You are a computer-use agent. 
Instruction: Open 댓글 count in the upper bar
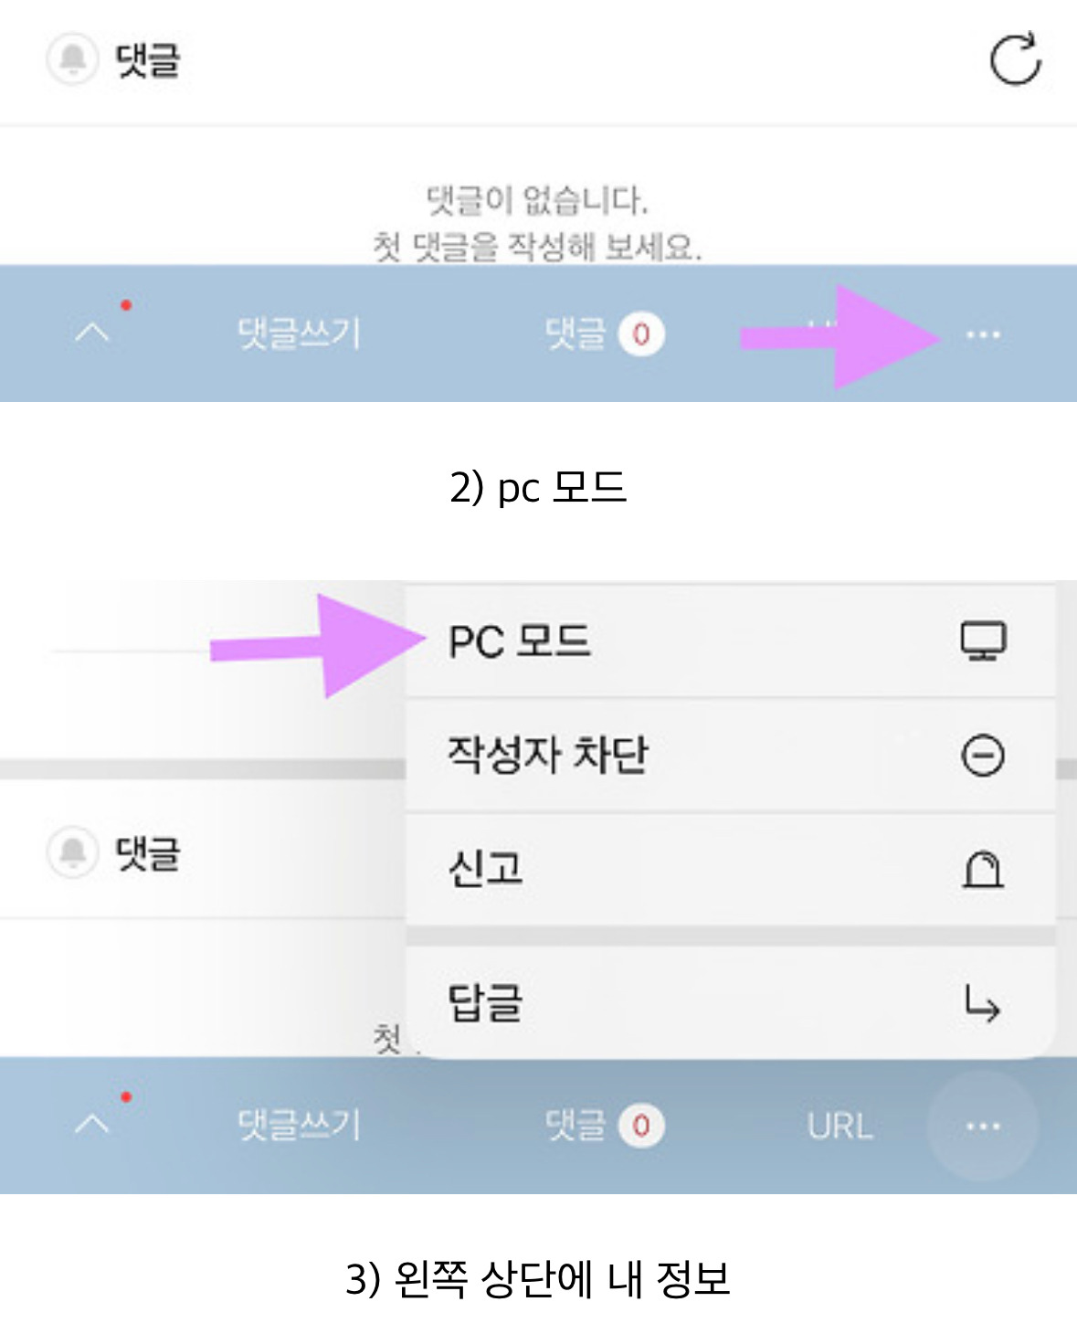[603, 333]
